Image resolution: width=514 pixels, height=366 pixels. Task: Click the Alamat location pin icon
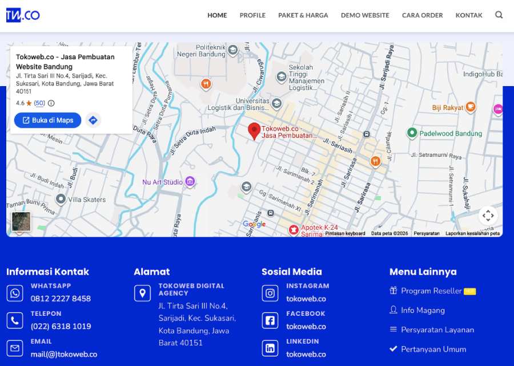pos(142,293)
